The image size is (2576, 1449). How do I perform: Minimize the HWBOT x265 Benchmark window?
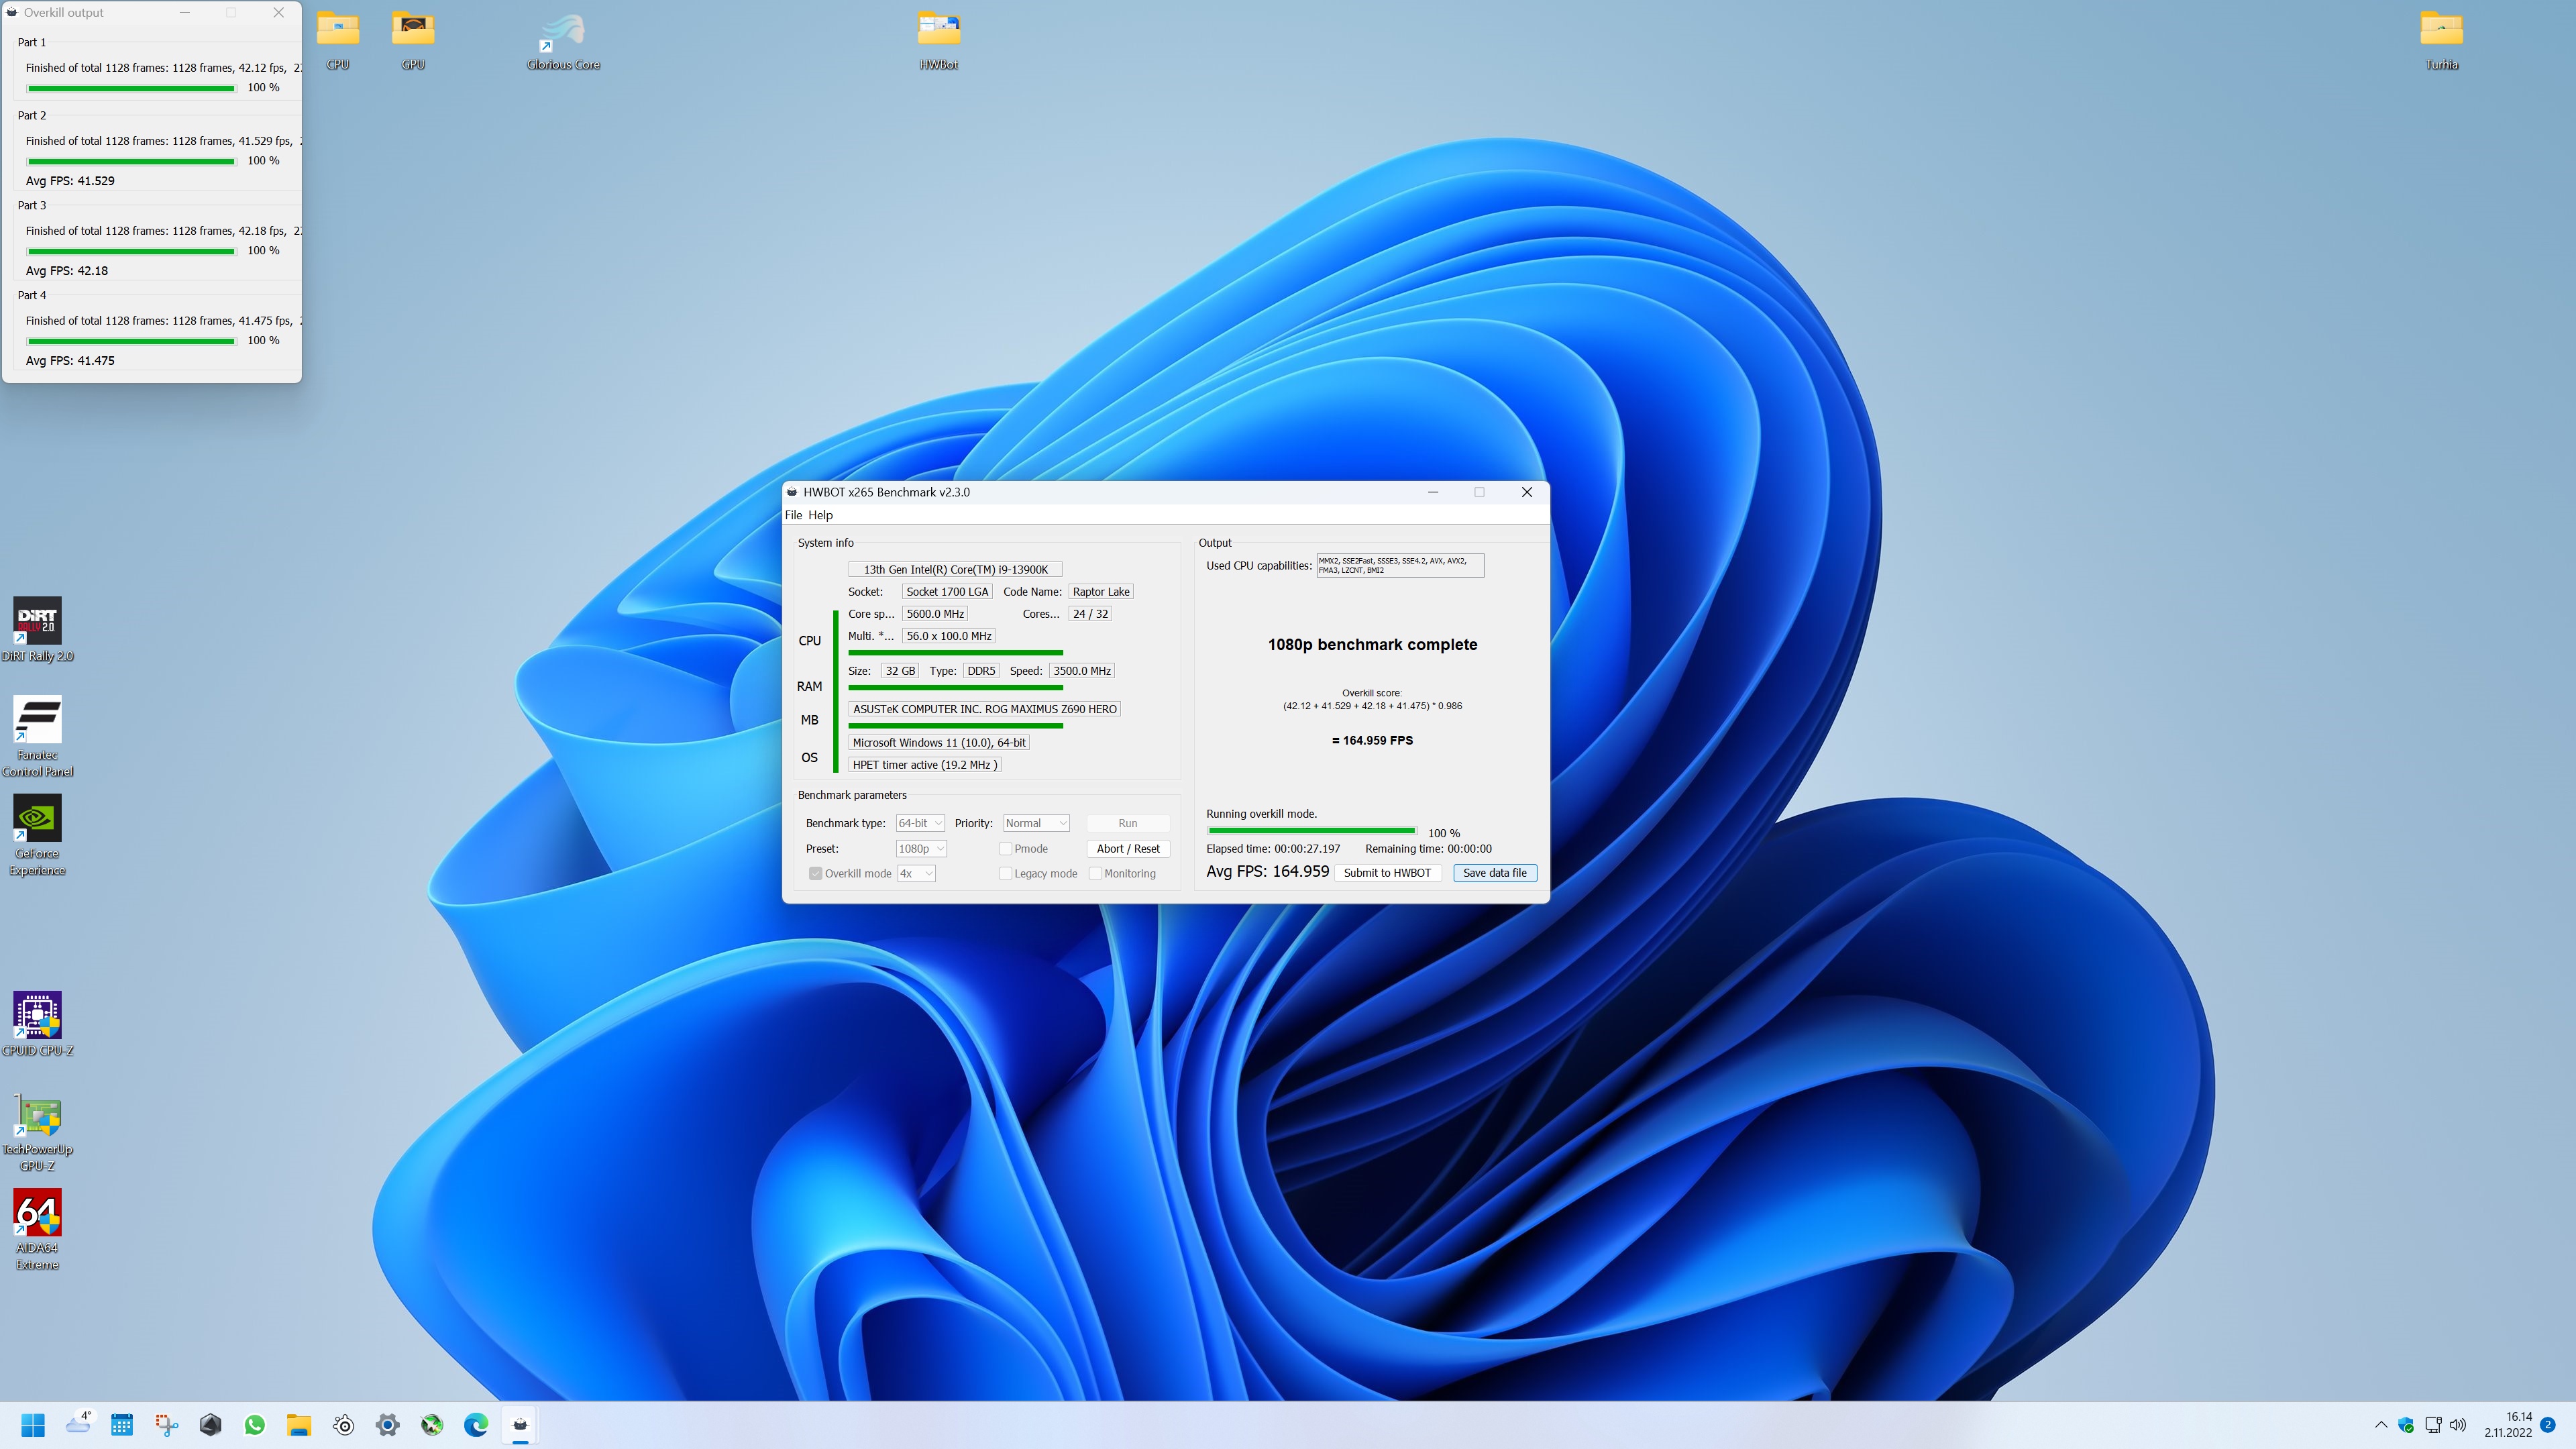(x=1433, y=492)
